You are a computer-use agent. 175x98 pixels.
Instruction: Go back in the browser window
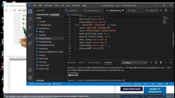tap(6, 10)
